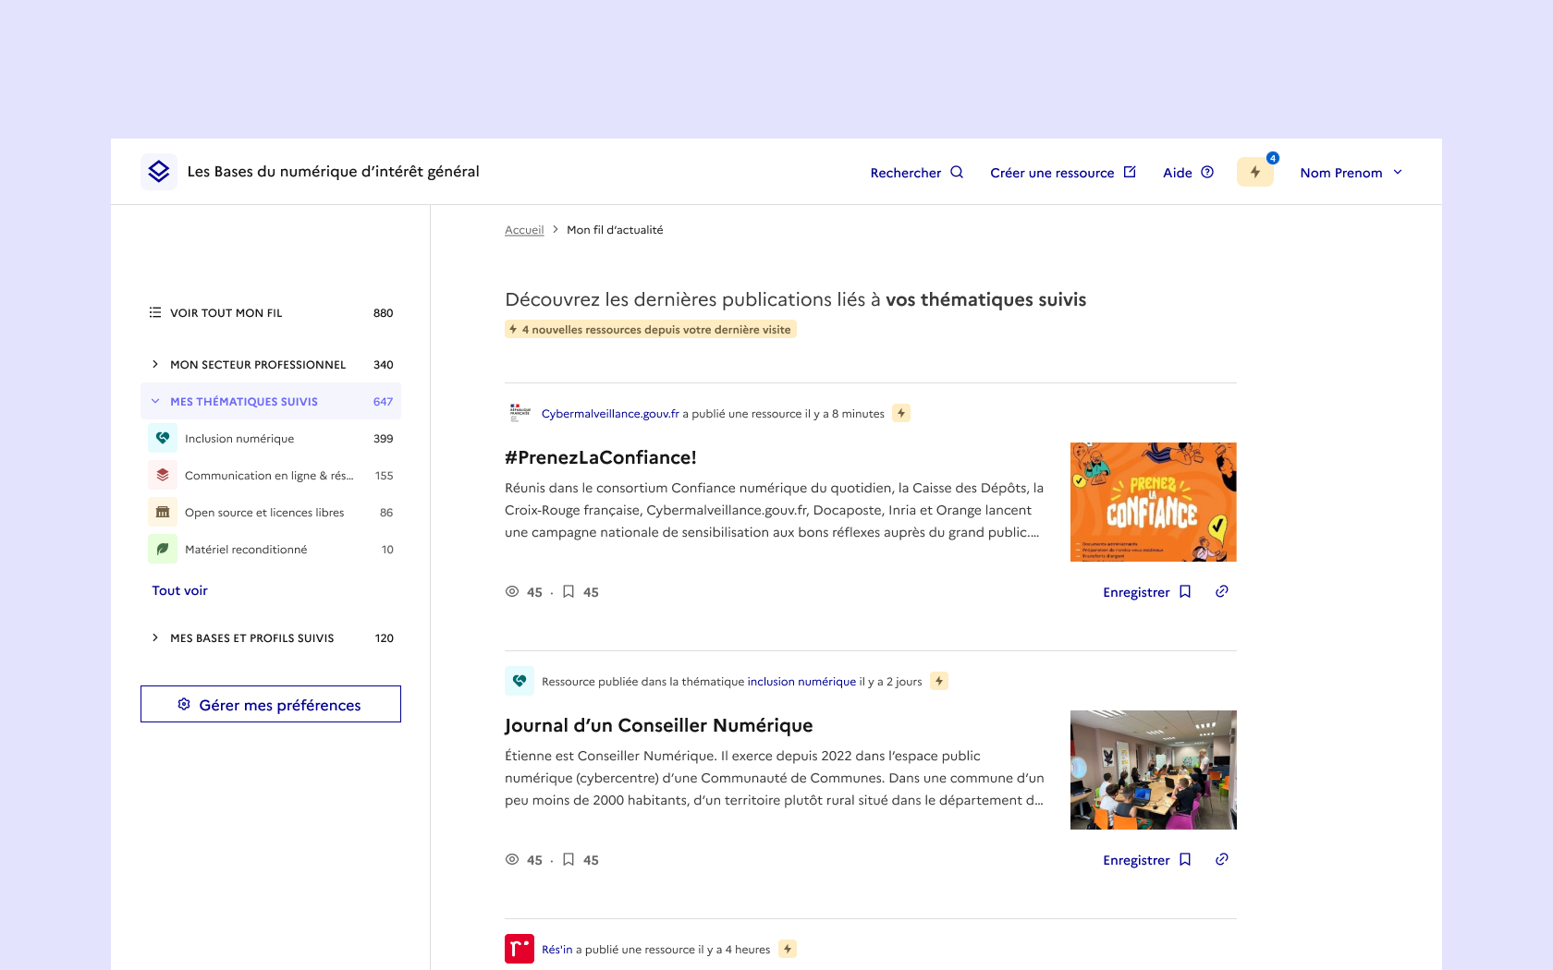Click the Inclusion numérique theme icon
This screenshot has width=1553, height=970.
(163, 438)
